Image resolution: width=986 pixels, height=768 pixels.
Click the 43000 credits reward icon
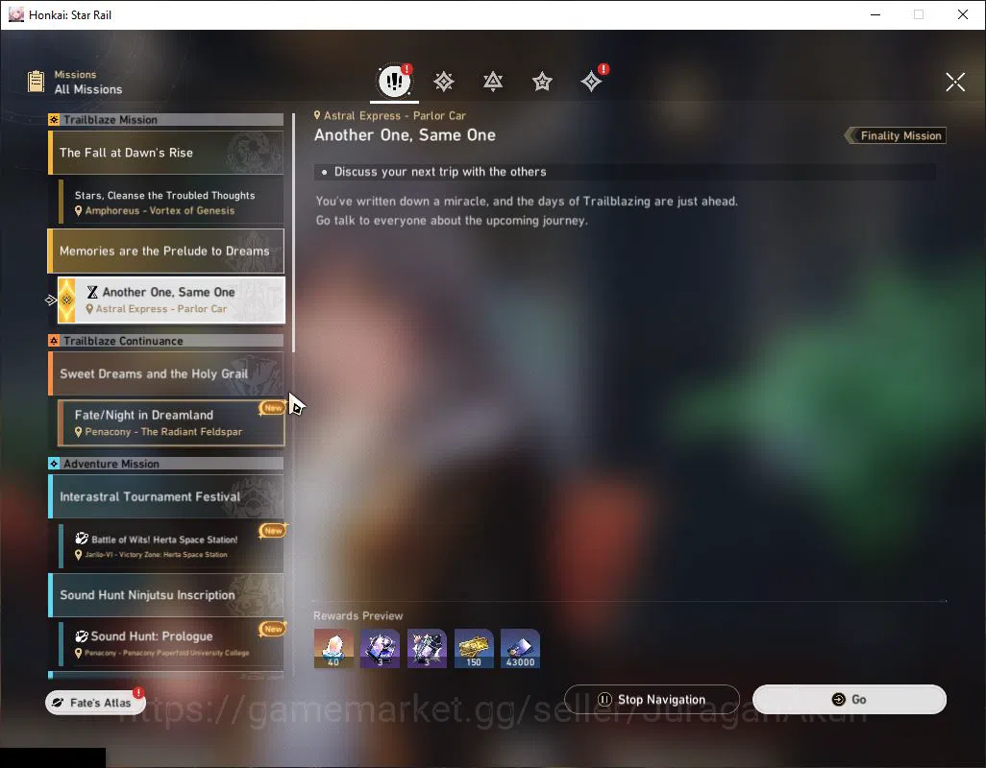[x=520, y=649]
